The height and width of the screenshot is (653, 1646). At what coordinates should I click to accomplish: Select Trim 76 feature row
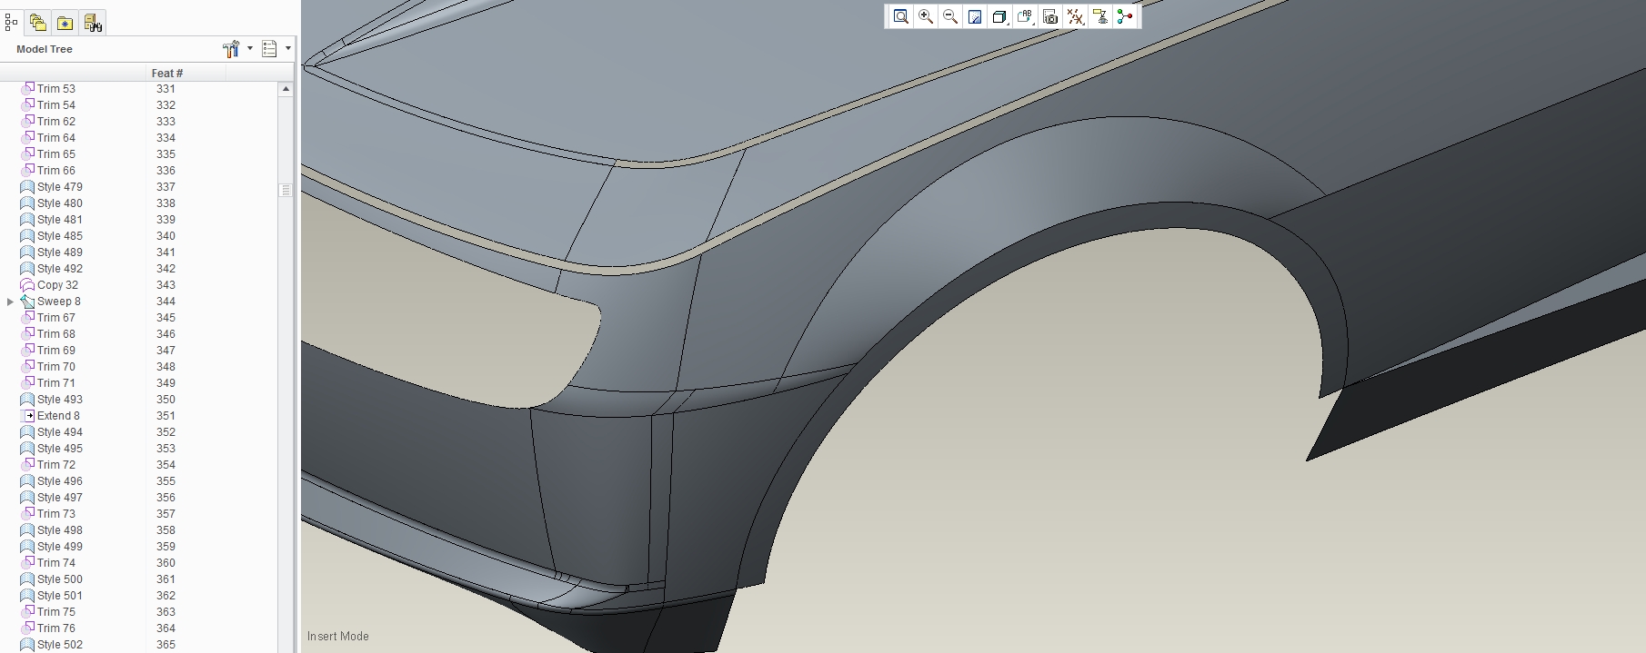point(56,628)
